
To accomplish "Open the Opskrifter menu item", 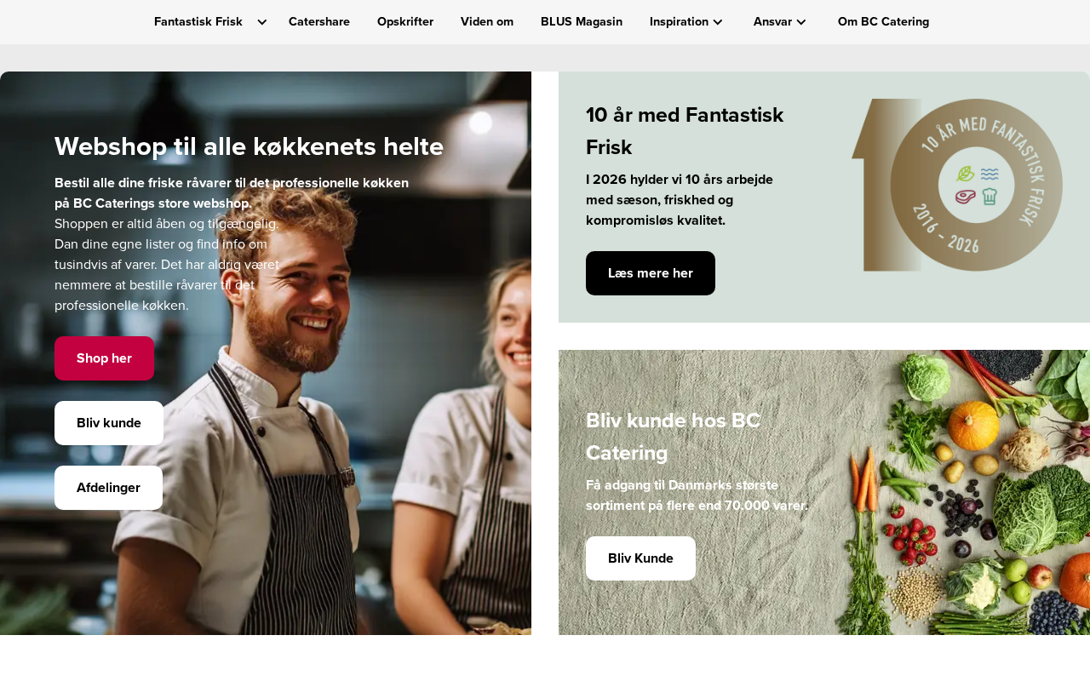I will (405, 21).
